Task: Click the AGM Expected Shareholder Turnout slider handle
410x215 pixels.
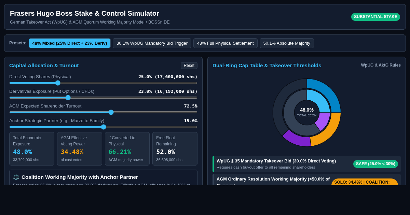Action: (111, 112)
